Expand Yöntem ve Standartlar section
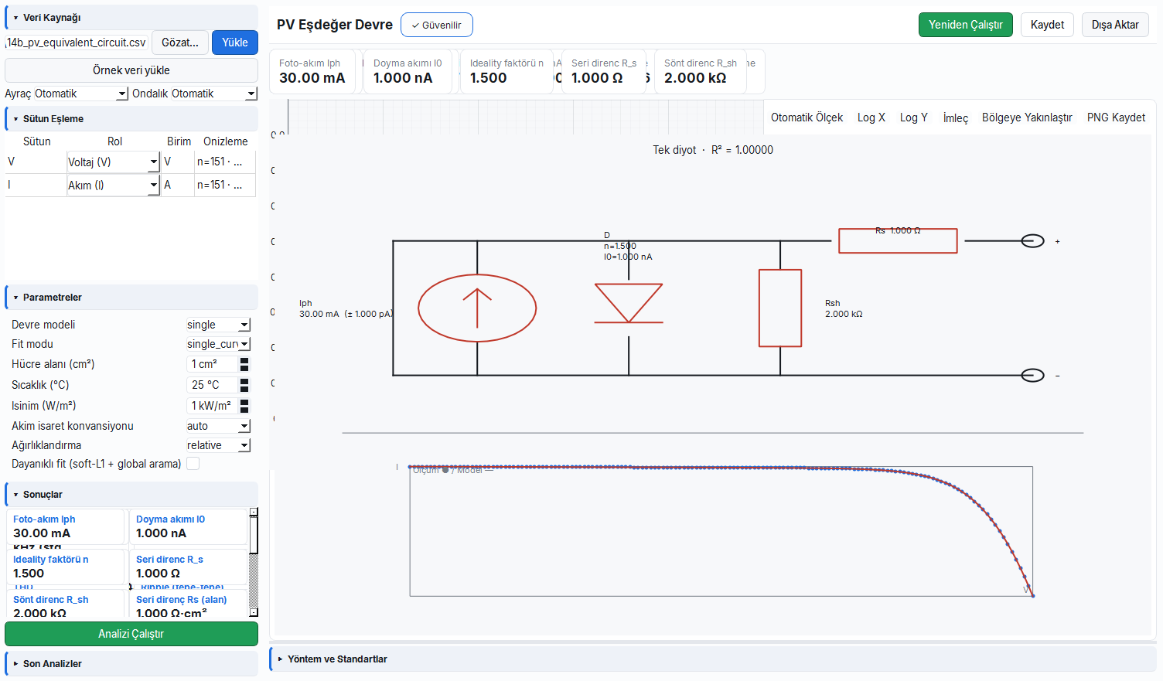 (x=712, y=659)
